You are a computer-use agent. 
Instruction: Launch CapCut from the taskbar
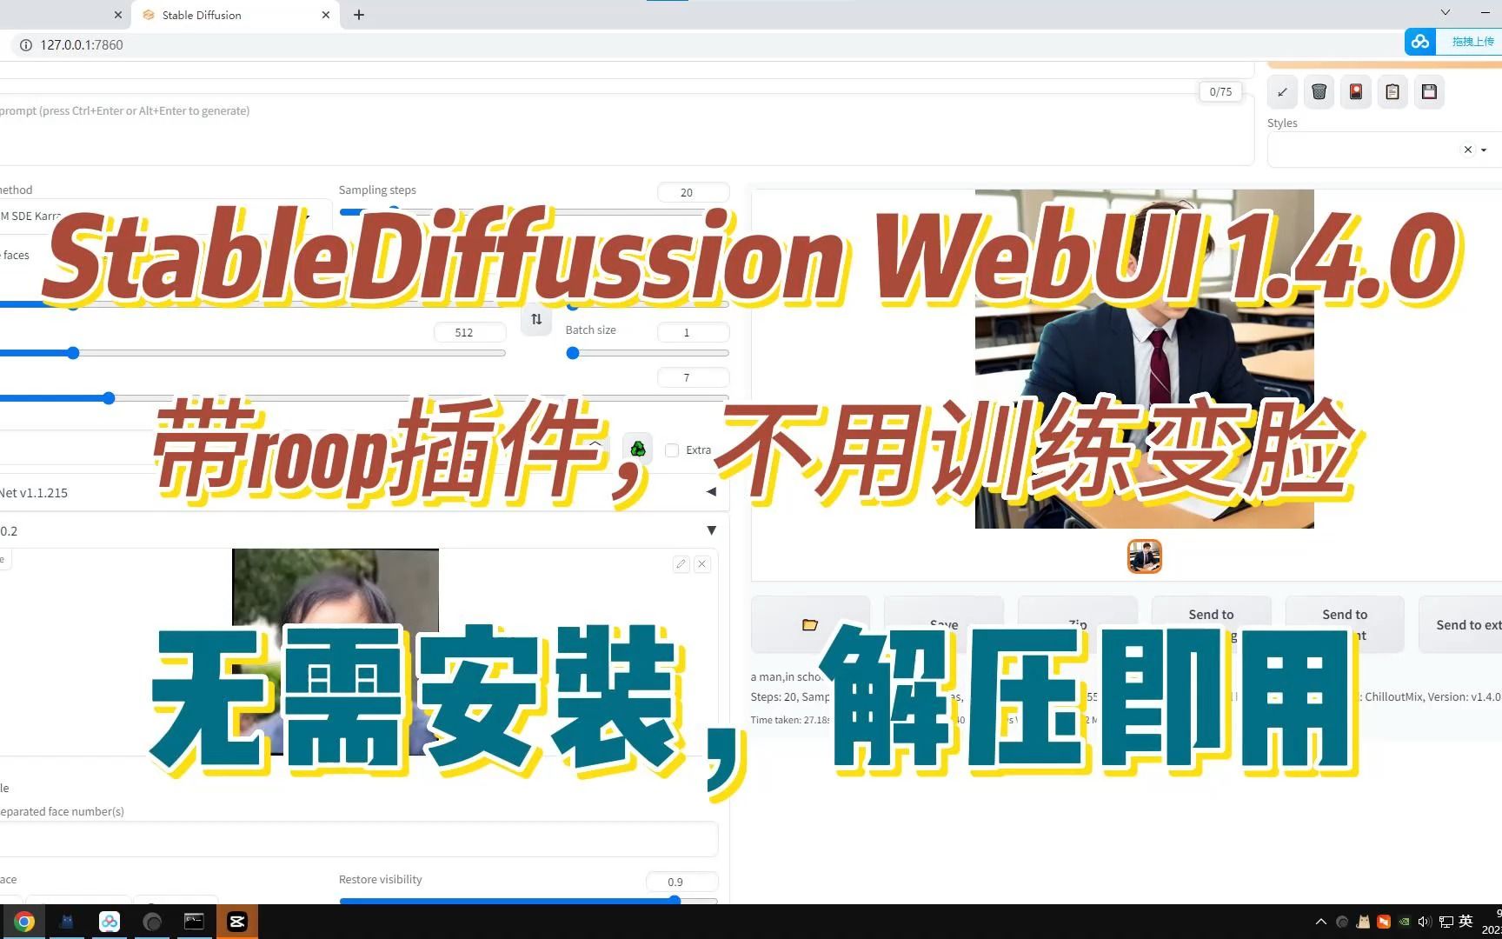236,921
